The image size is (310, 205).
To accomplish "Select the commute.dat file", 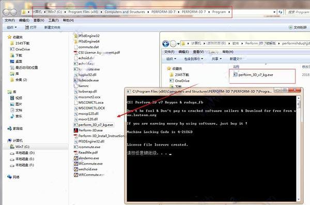I will (x=86, y=47).
